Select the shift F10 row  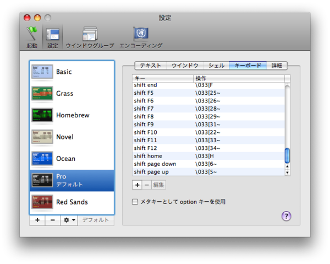(208, 132)
